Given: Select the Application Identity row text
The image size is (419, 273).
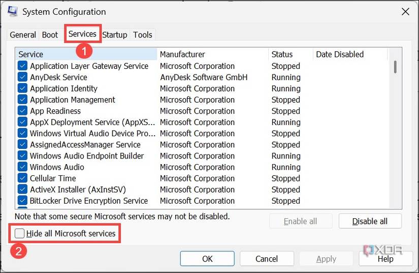Looking at the screenshot, I should click(x=63, y=88).
